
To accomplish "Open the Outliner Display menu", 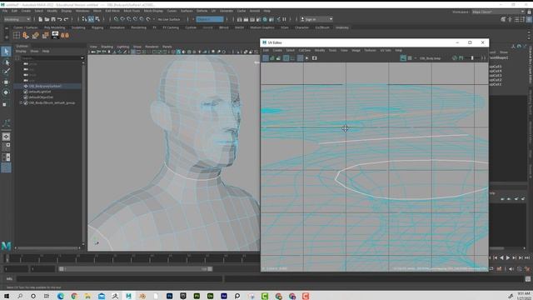I will [x=21, y=52].
